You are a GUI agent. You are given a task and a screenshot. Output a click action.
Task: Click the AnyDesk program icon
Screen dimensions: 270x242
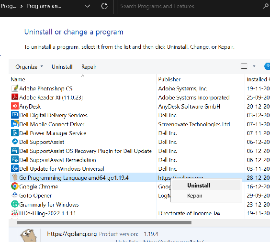pos(15,106)
